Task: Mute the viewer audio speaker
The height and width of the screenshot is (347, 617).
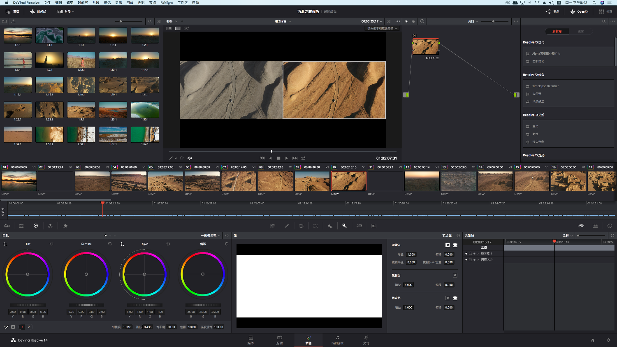Action: coord(190,158)
